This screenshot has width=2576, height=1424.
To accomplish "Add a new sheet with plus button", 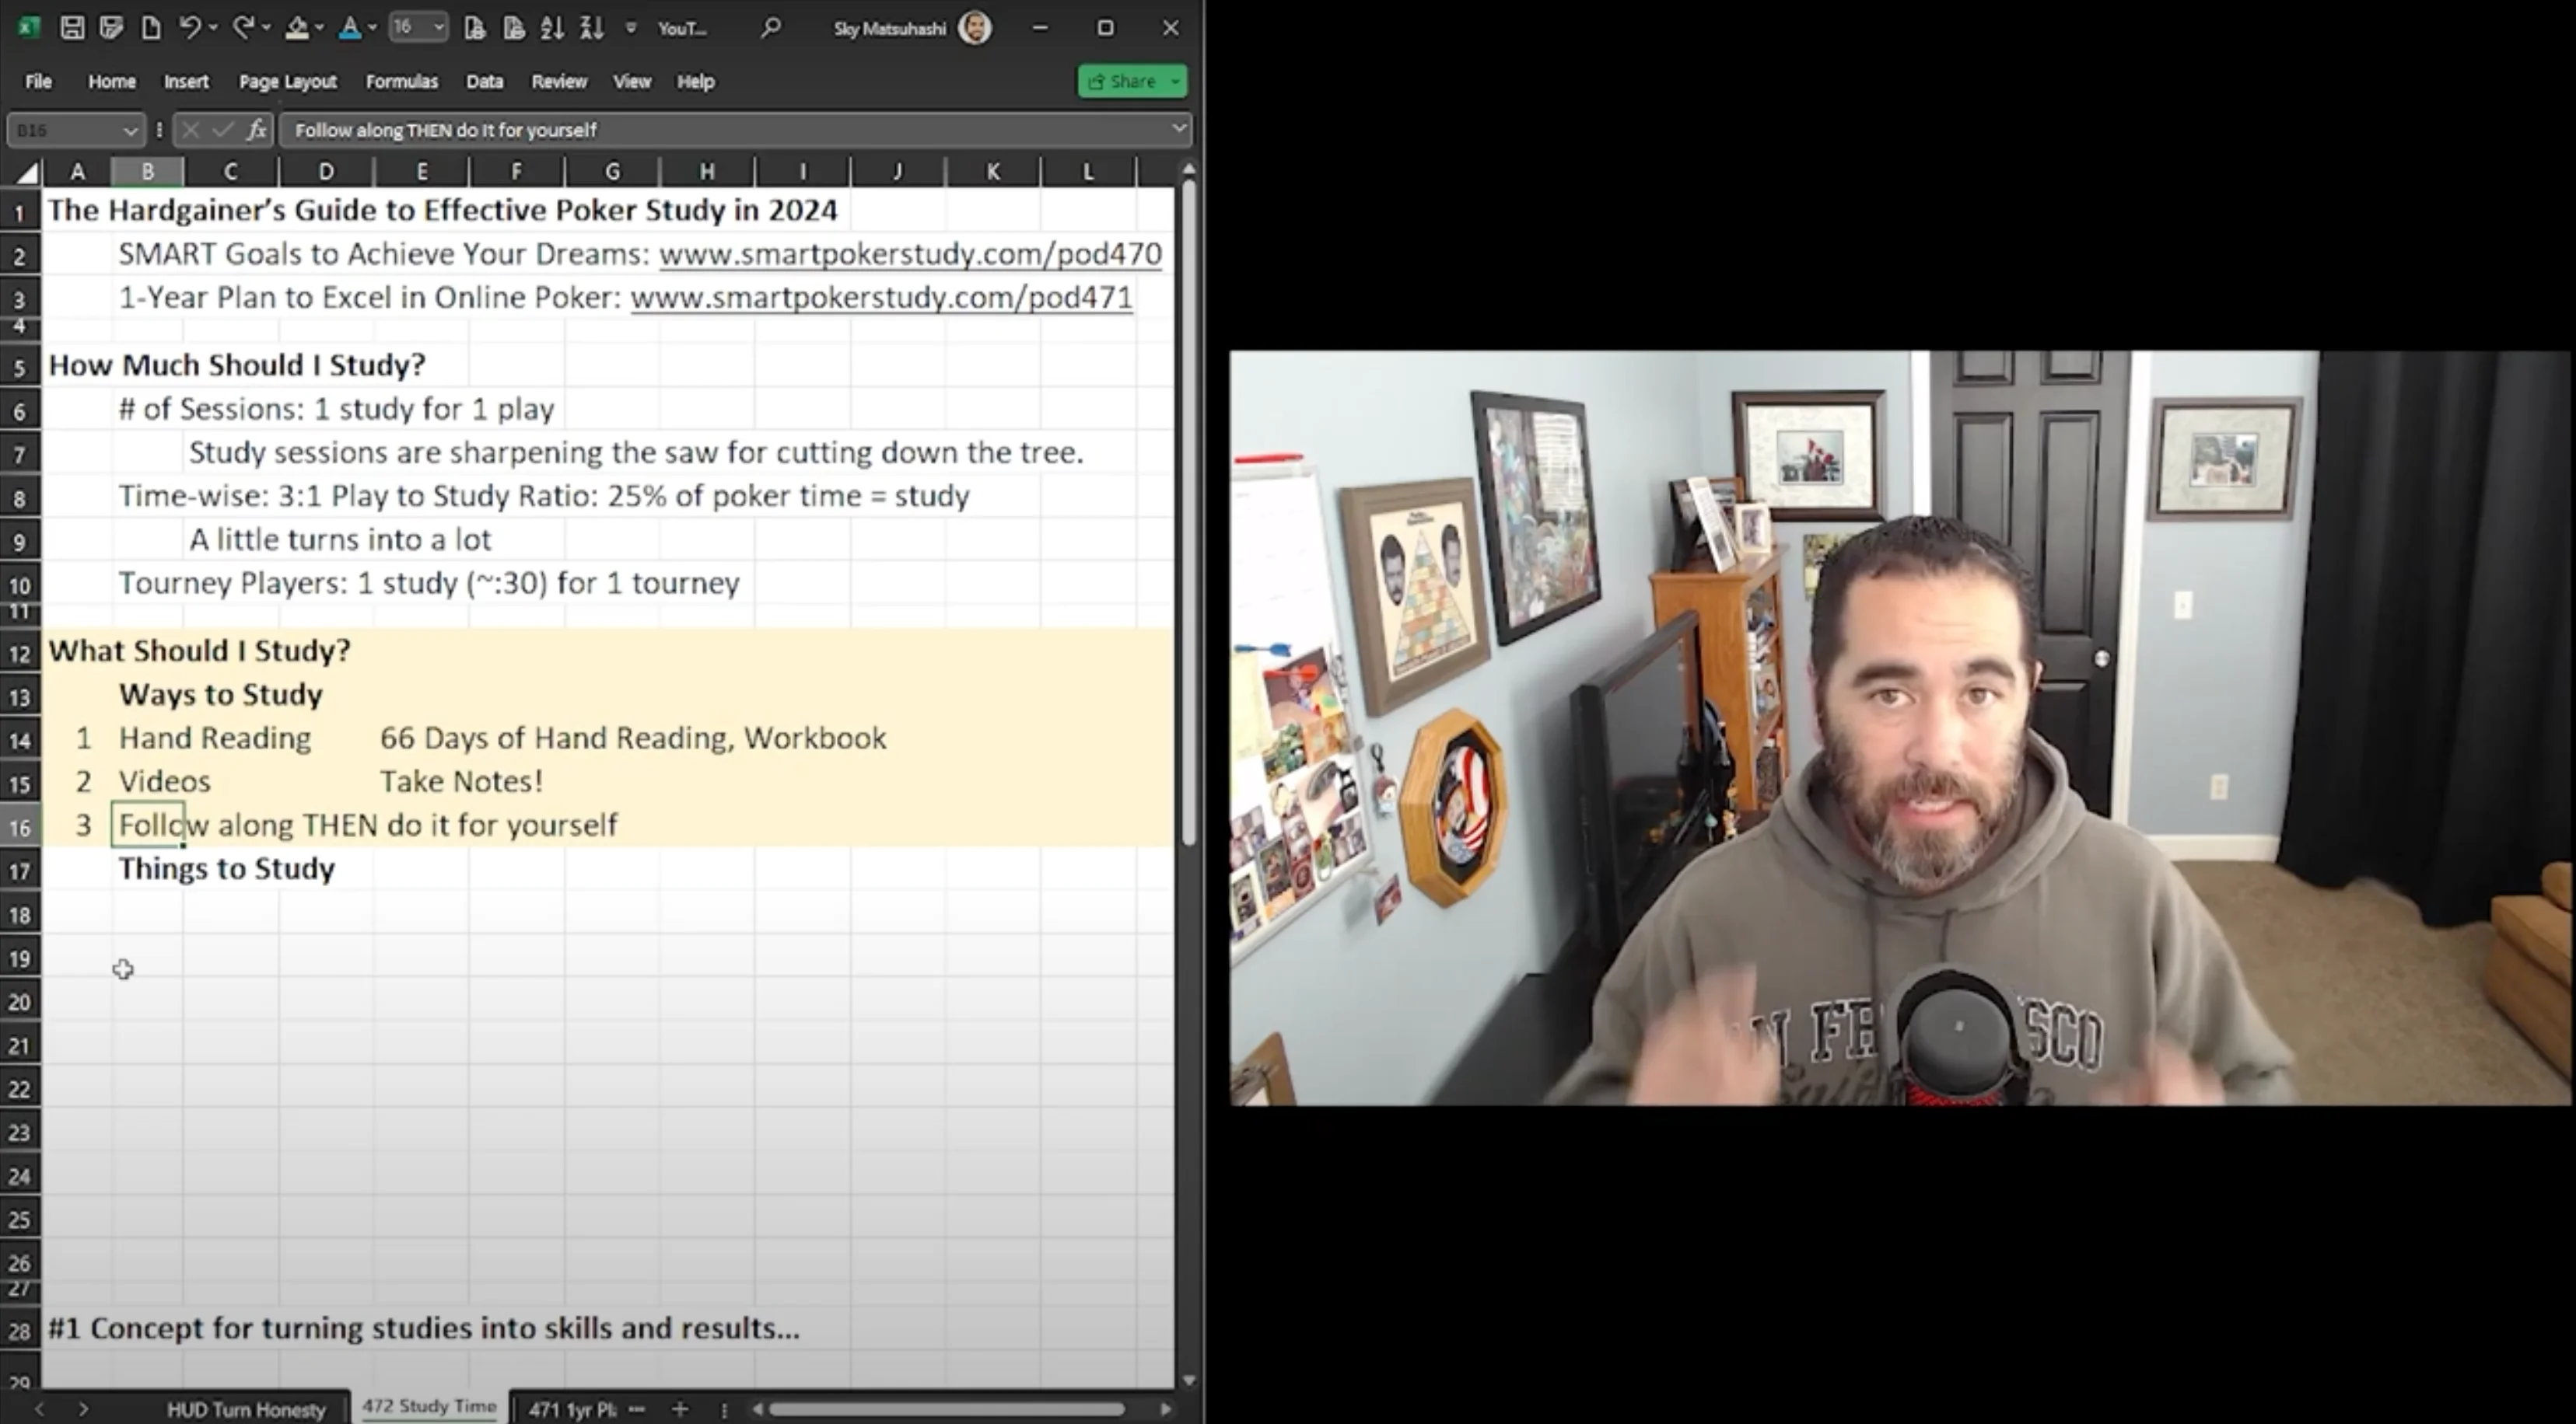I will (x=680, y=1409).
